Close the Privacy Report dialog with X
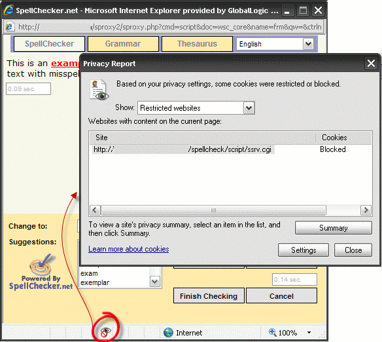Viewport: 382px width, 342px height. 371,64
